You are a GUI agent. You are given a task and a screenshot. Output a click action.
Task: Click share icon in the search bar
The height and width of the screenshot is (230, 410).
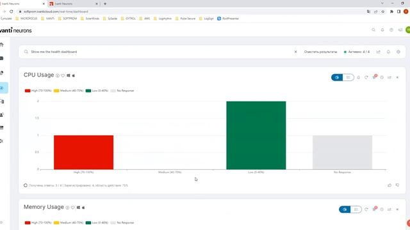click(x=379, y=52)
